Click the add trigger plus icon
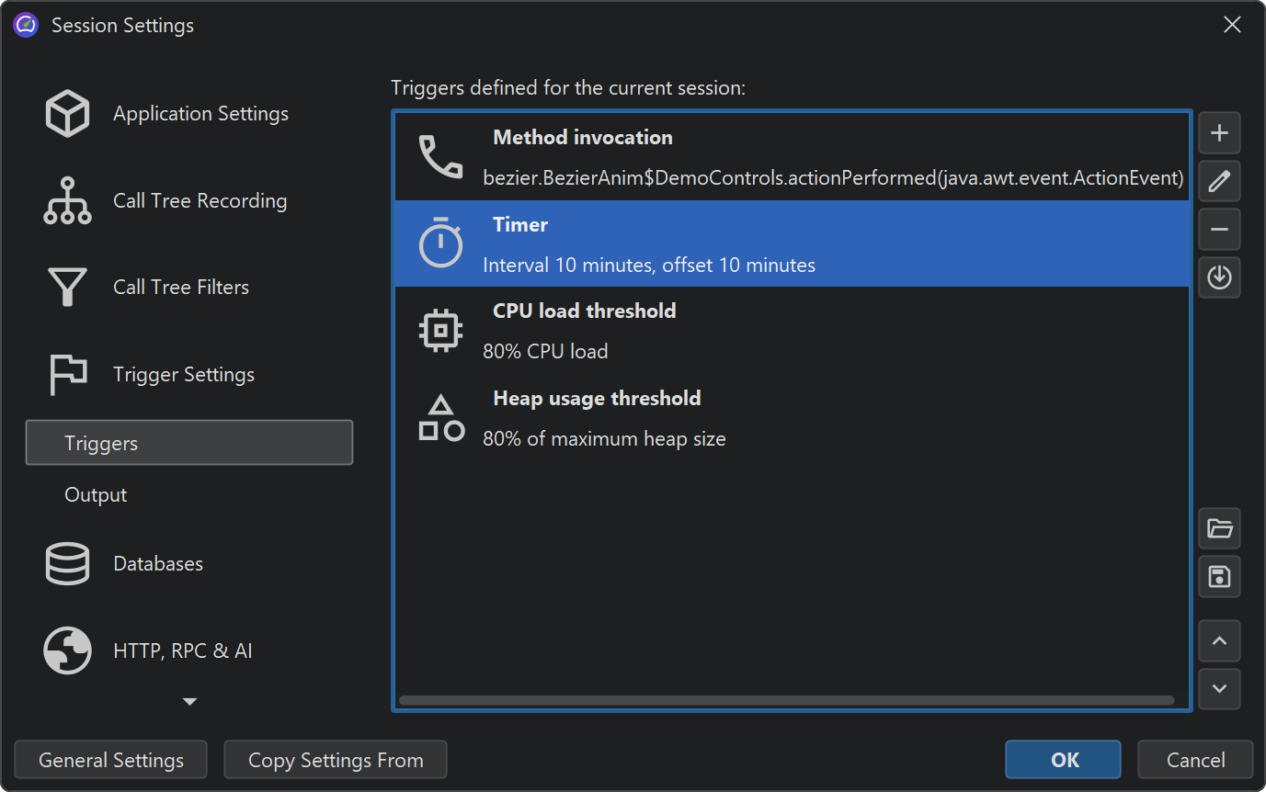1266x792 pixels. (1219, 133)
